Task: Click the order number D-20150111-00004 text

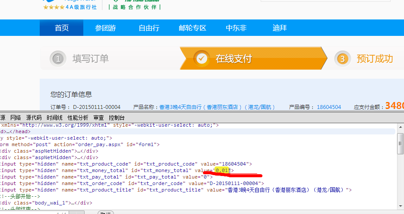Action: click(x=97, y=107)
